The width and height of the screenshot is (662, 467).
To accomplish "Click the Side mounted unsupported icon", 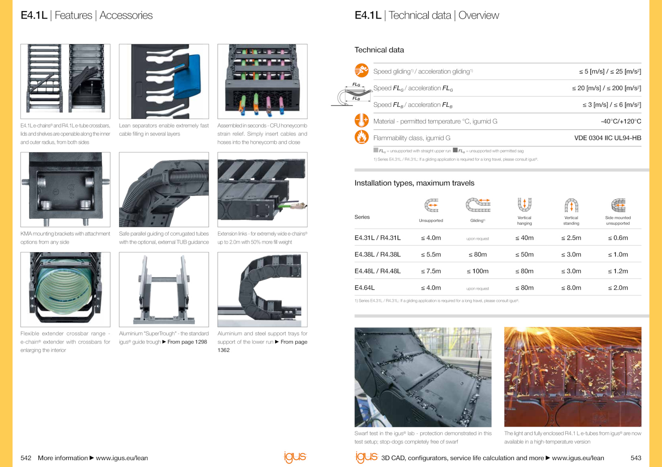I will click(x=618, y=205).
